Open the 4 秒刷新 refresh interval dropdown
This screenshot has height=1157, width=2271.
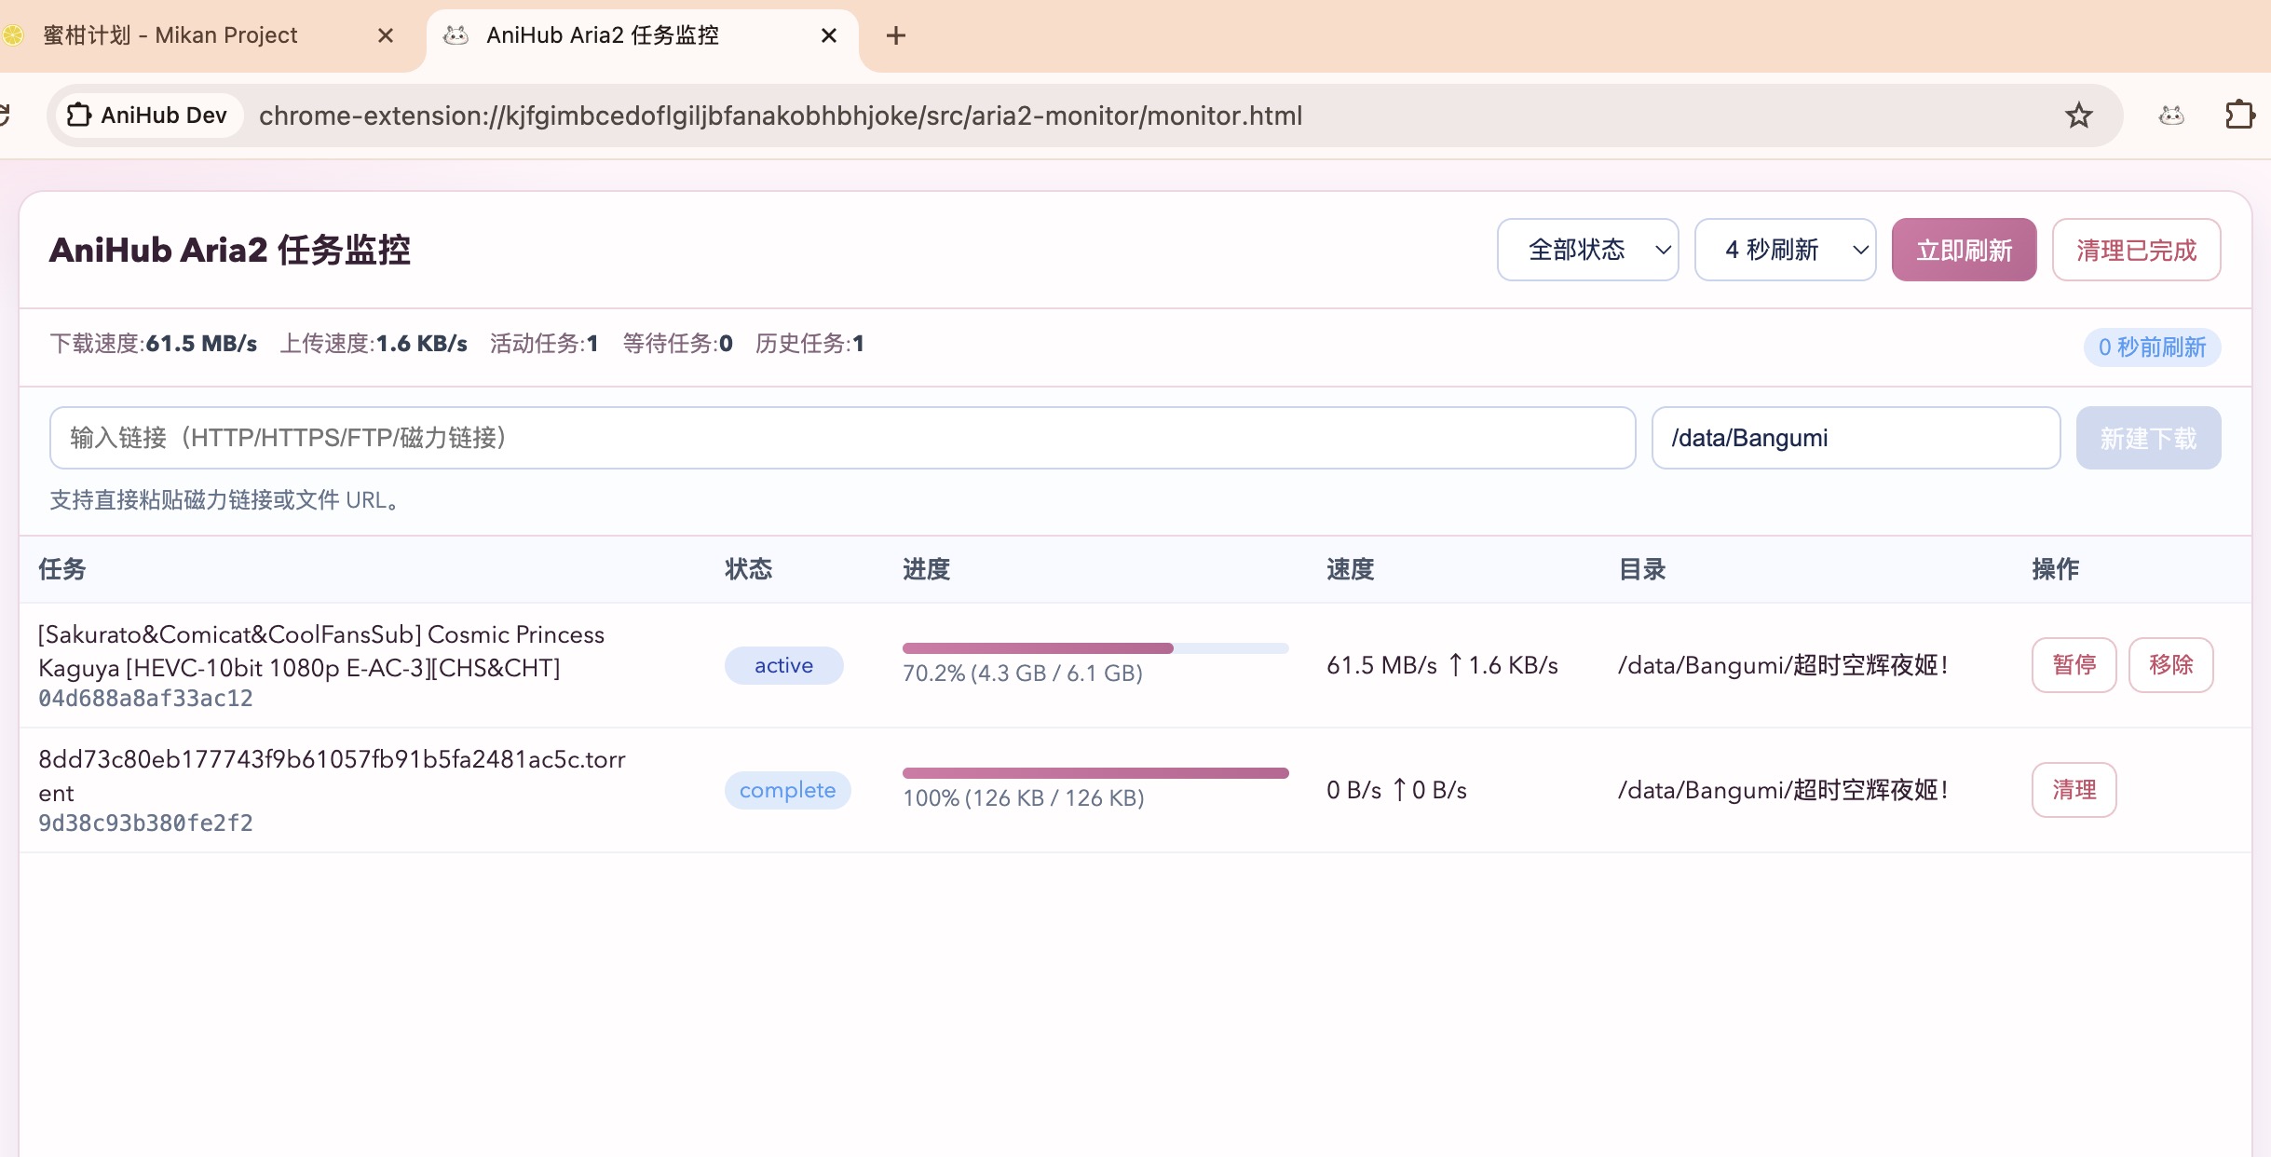[x=1784, y=249]
